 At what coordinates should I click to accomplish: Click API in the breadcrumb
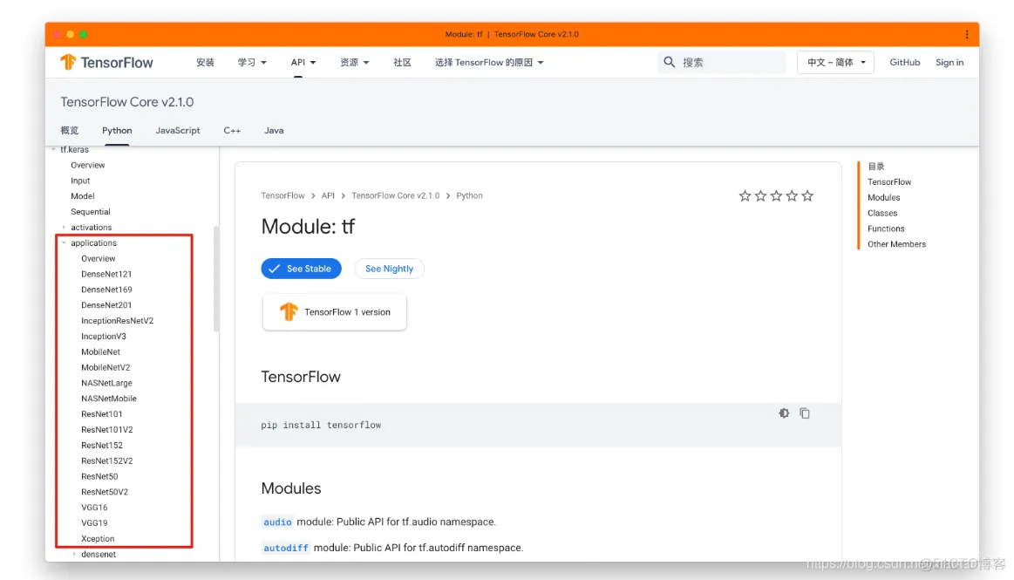tap(328, 196)
